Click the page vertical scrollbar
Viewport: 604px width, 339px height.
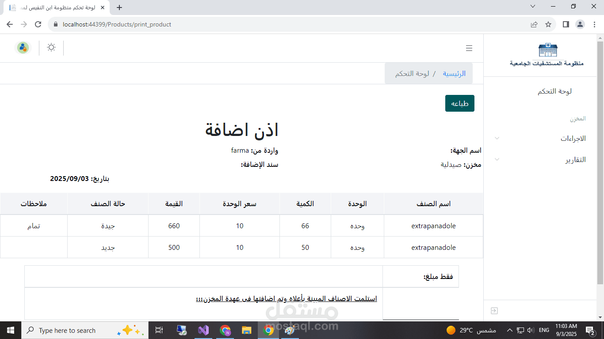(x=600, y=163)
